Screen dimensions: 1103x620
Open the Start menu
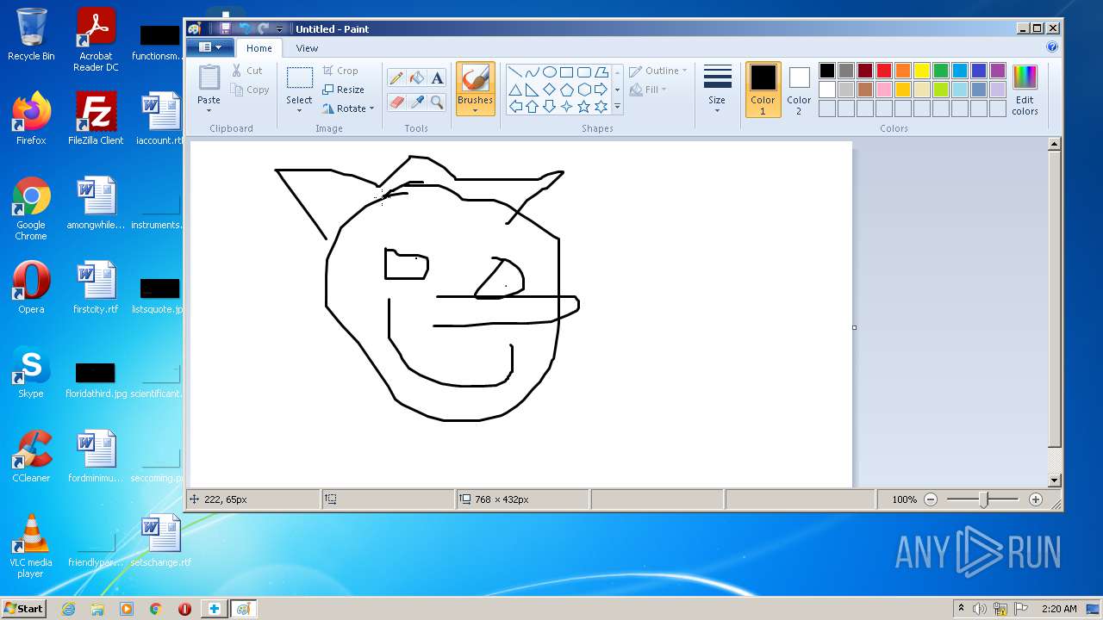23,608
